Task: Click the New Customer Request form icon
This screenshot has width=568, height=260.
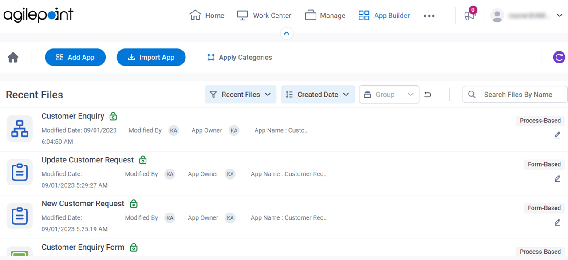Action: (20, 216)
